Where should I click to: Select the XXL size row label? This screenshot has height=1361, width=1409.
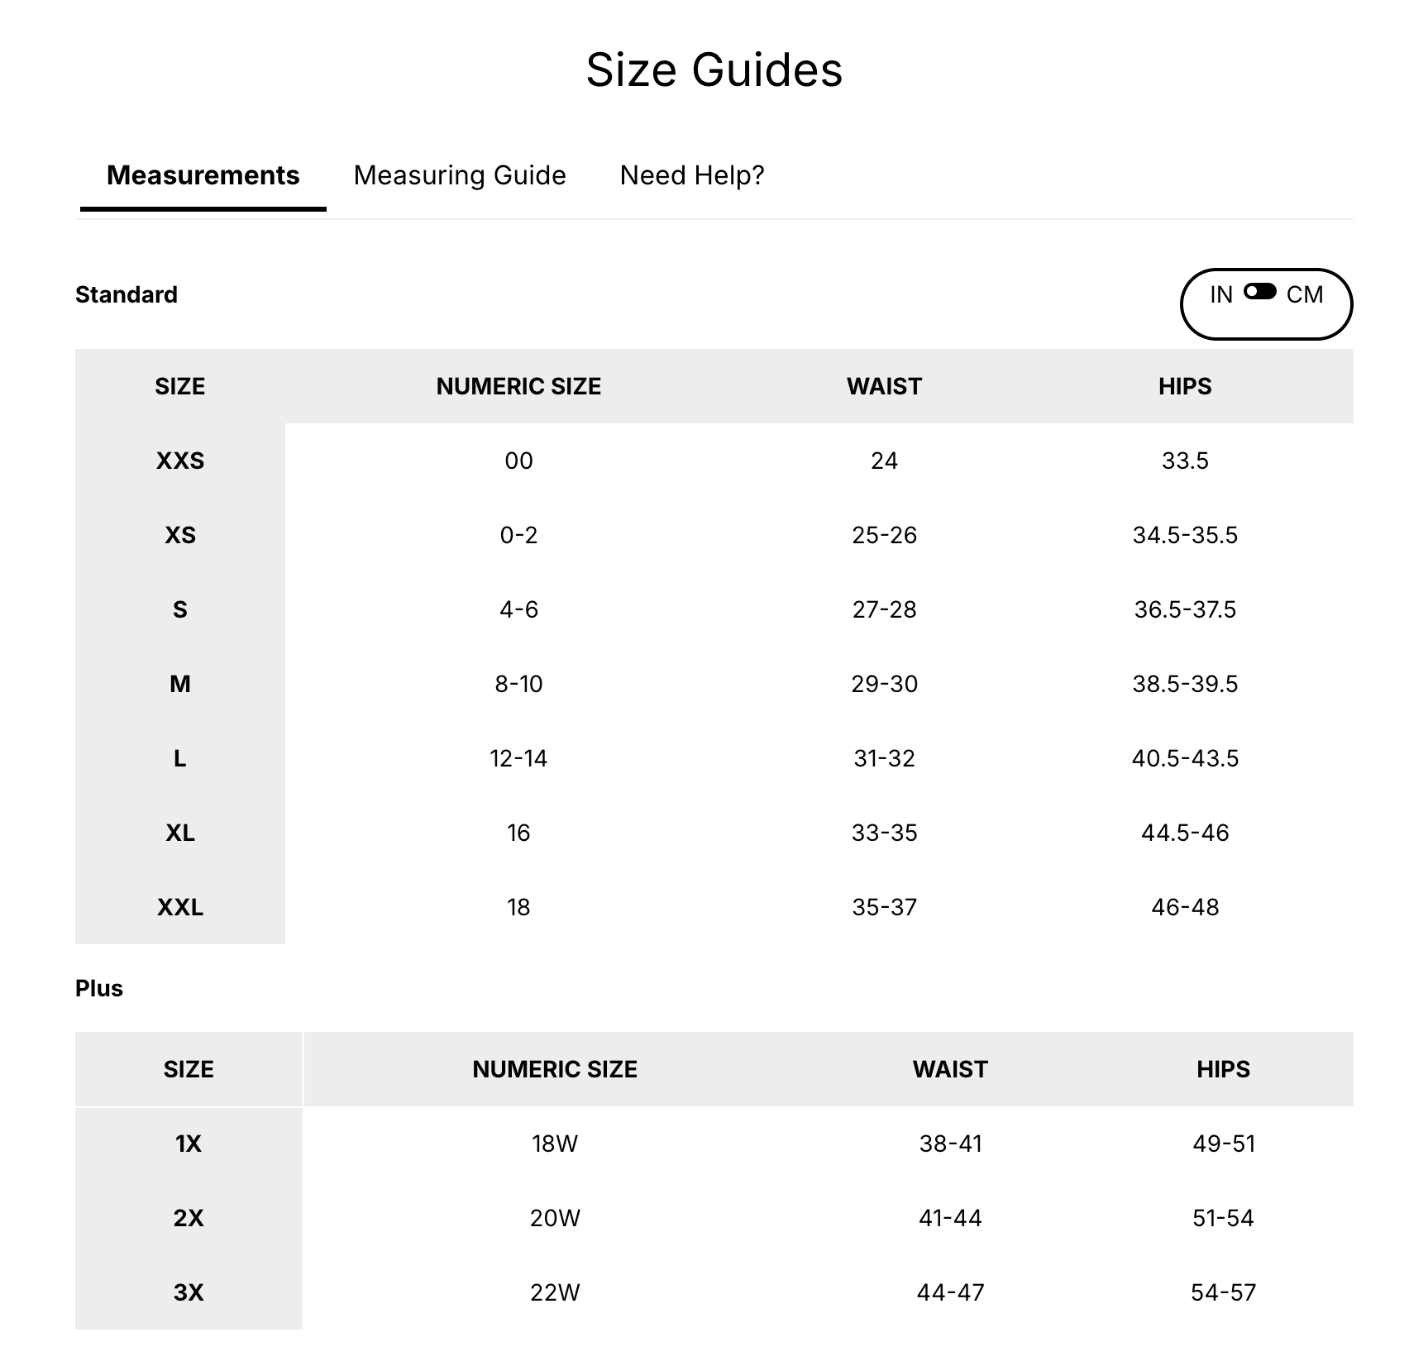coord(180,907)
